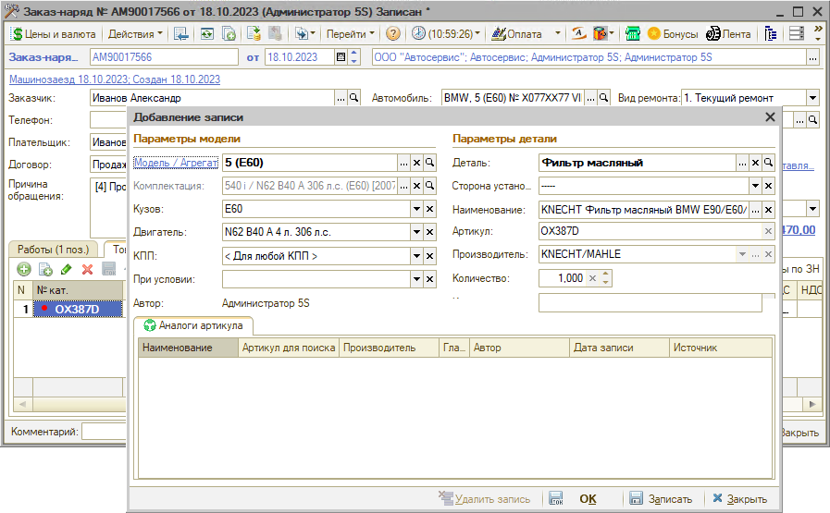830x513 pixels.
Task: Add a row with green plus icon
Action: click(x=24, y=269)
